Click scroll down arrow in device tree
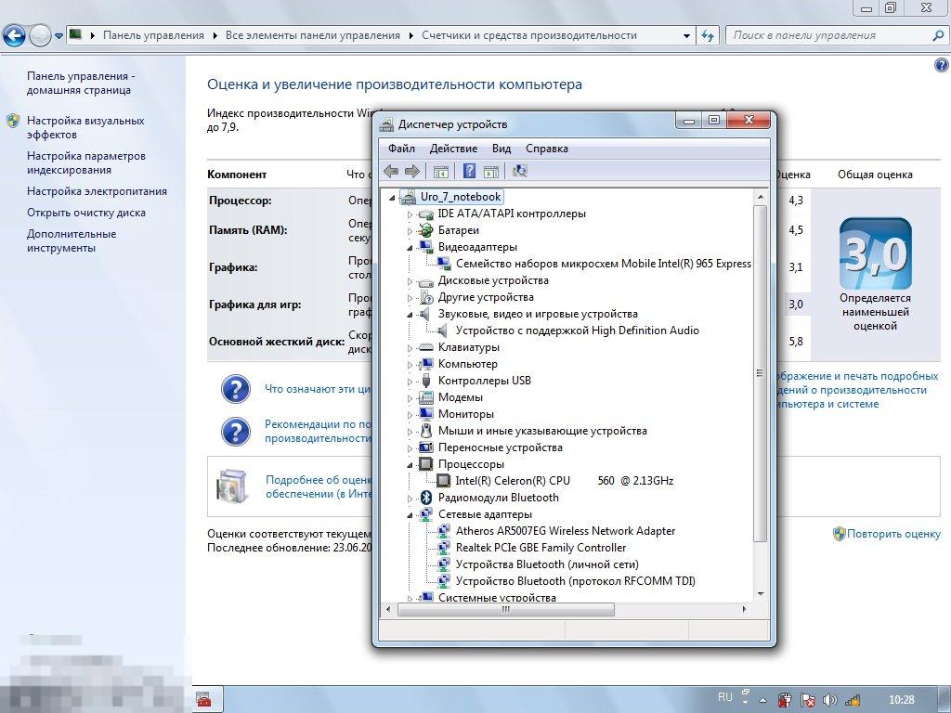The width and height of the screenshot is (951, 713). (x=761, y=595)
